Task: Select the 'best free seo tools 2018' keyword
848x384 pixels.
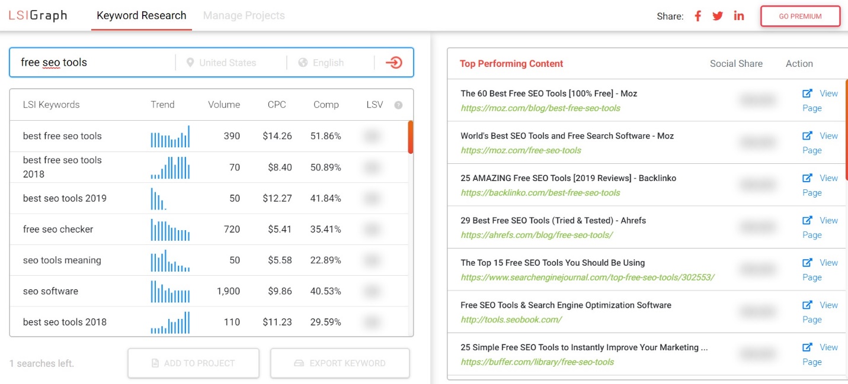Action: coord(62,167)
